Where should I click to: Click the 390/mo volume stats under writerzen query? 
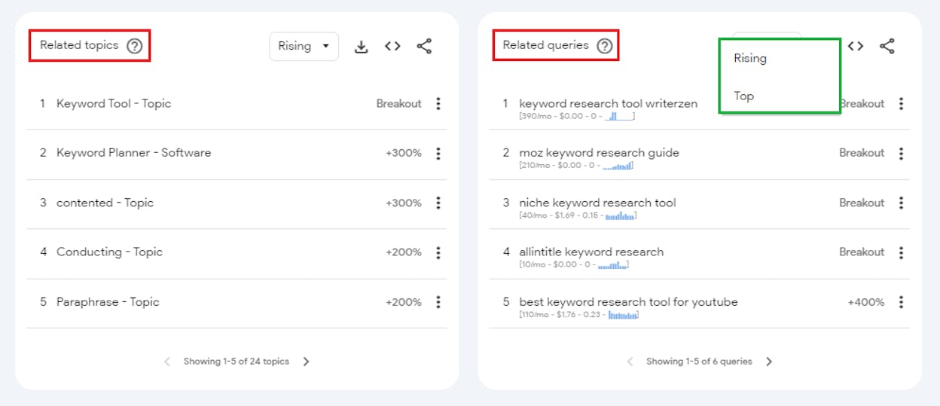click(577, 117)
